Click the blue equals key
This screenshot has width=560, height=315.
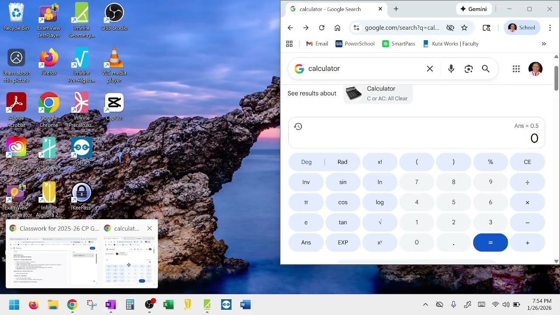[490, 242]
